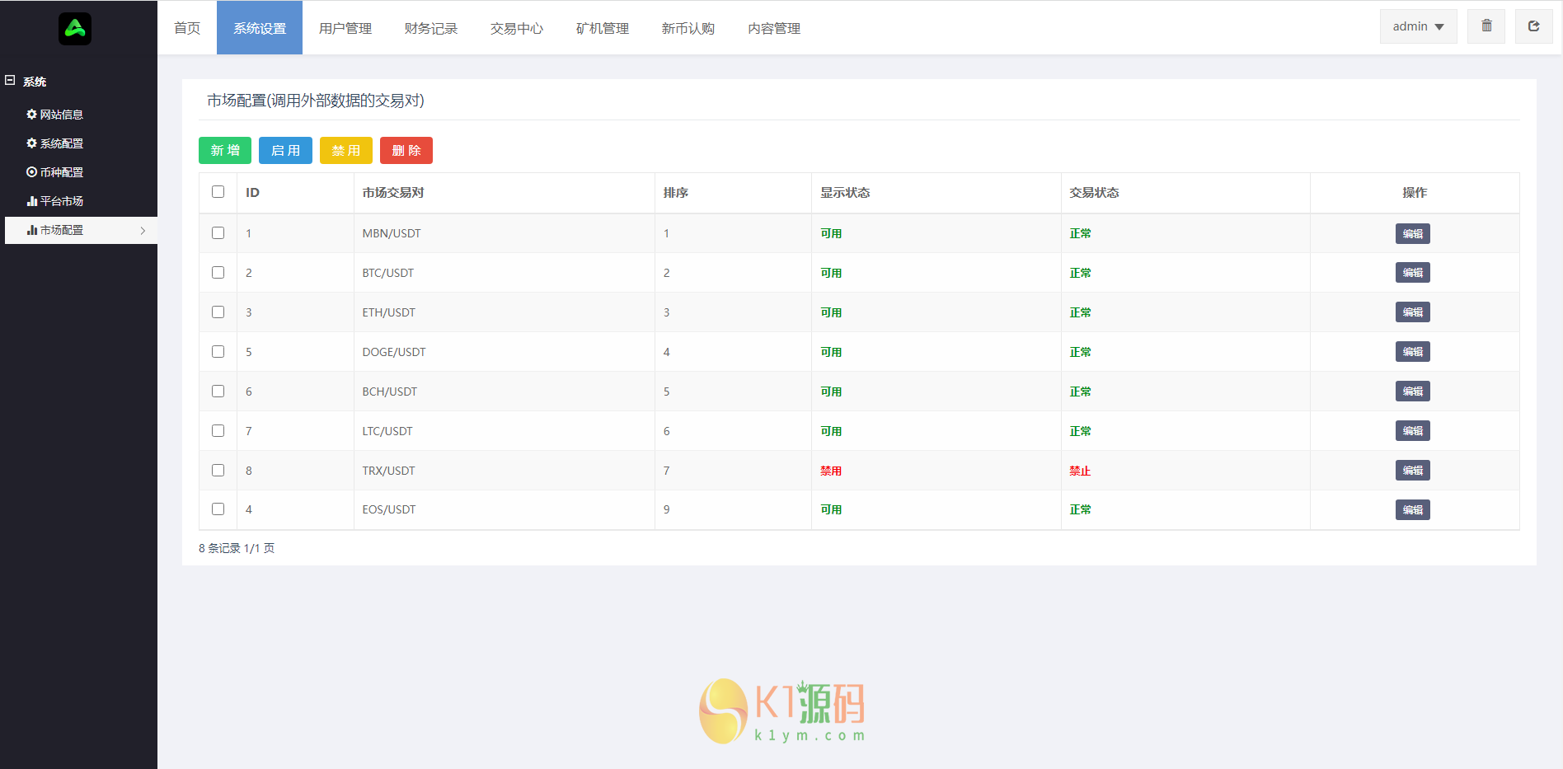Open 币种配置 circle icon item
The height and width of the screenshot is (769, 1563).
click(54, 172)
